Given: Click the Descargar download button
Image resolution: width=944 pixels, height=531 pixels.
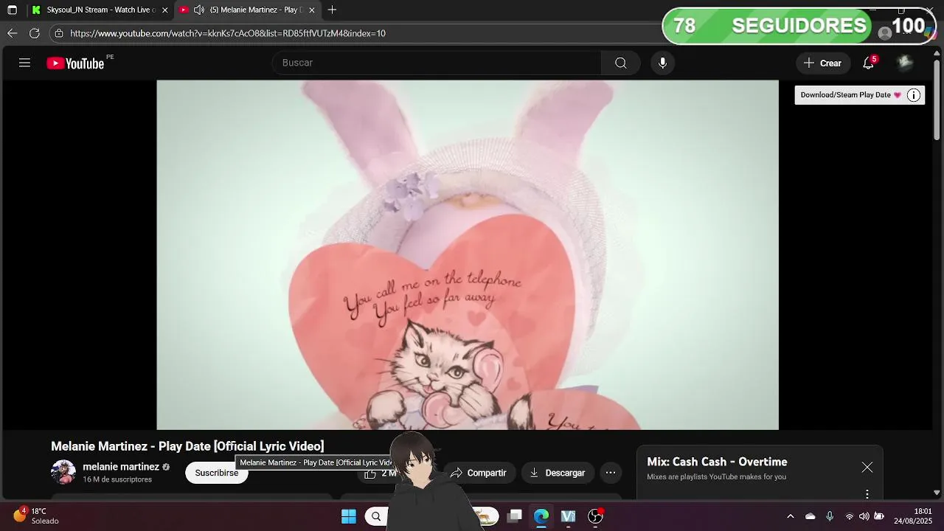Looking at the screenshot, I should (558, 473).
